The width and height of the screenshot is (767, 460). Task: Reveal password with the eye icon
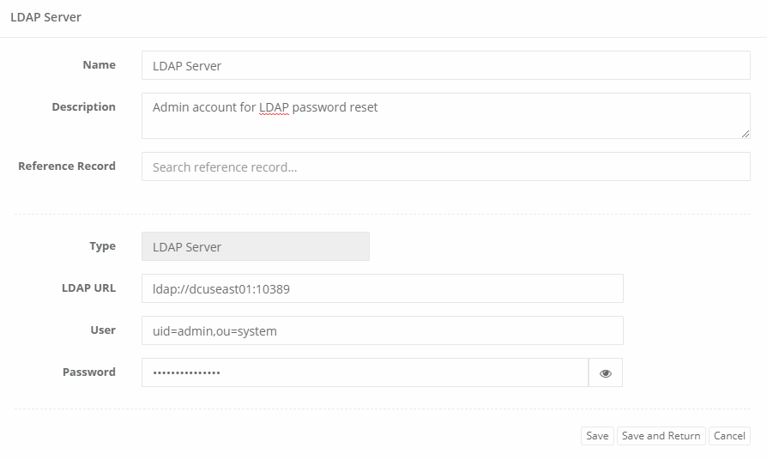[606, 373]
